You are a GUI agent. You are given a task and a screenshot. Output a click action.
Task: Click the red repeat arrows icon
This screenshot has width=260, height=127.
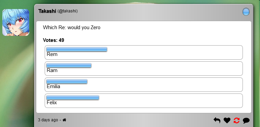(236, 120)
